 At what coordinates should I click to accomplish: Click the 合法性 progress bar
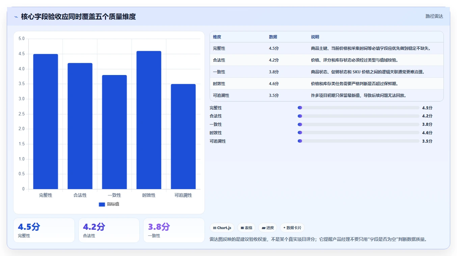[358, 116]
